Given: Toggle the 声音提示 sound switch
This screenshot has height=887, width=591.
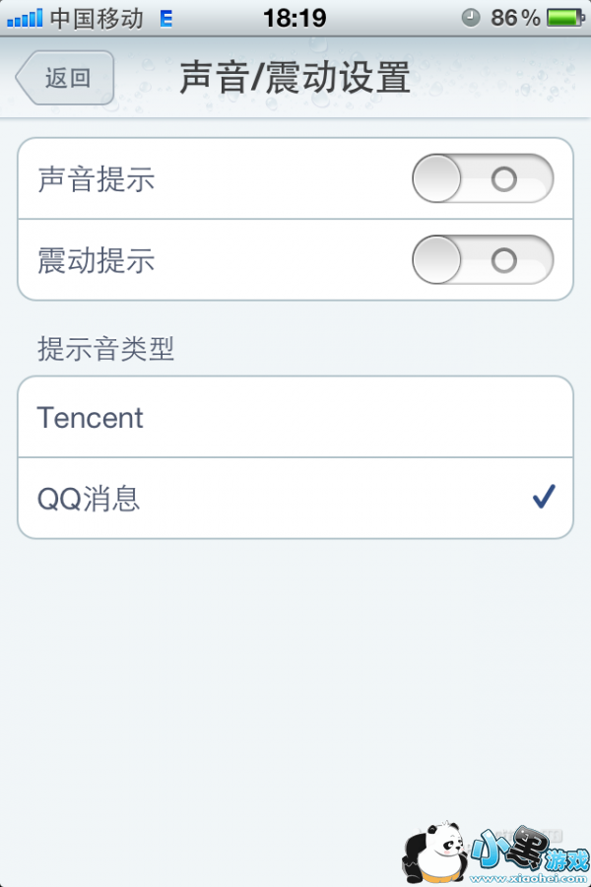Looking at the screenshot, I should click(483, 179).
